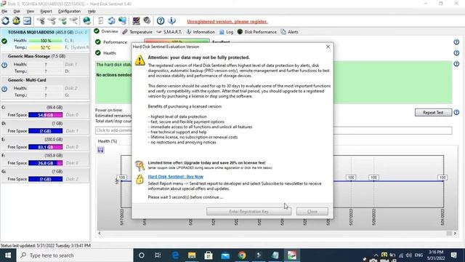
Task: Open Microsoft Edge from the taskbar
Action: click(x=175, y=255)
